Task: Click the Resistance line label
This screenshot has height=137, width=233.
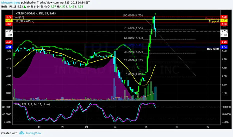Action: 212,18
